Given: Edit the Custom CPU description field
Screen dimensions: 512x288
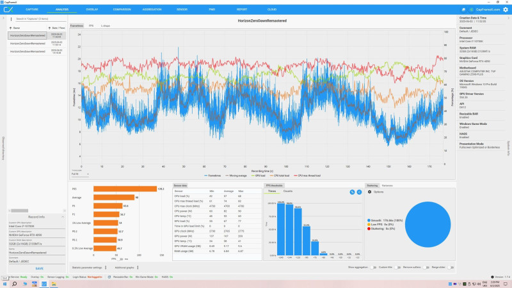Looking at the screenshot, I should (x=36, y=226).
